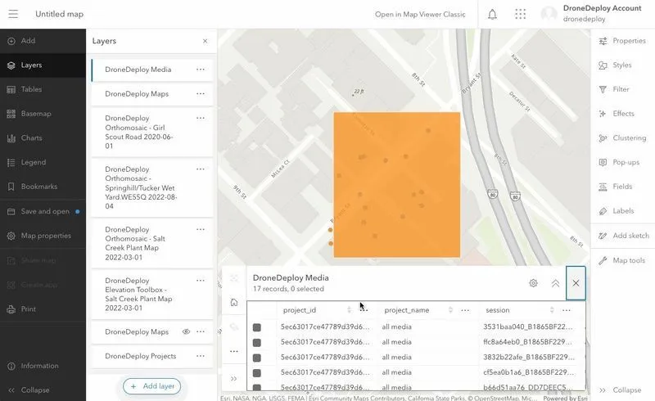Click Open in Map Viewer Classic
This screenshot has width=655, height=401.
pos(420,14)
